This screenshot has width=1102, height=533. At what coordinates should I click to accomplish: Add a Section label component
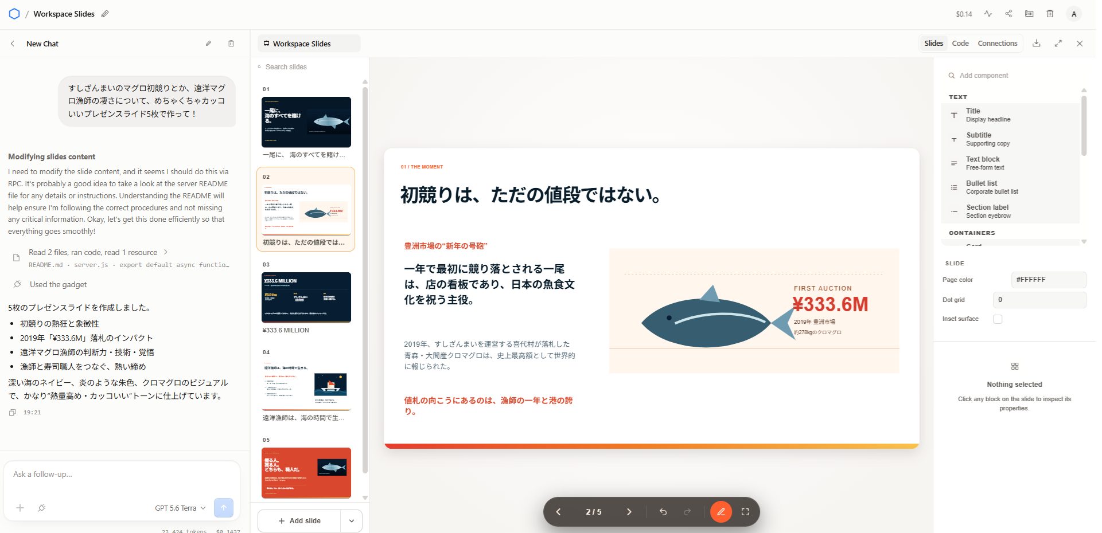[1010, 211]
